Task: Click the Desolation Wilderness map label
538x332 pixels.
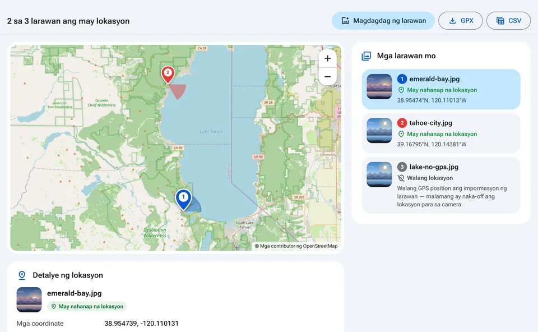Action: tap(155, 233)
